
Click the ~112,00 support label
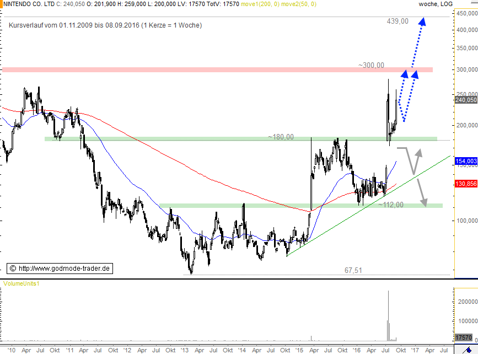390,205
